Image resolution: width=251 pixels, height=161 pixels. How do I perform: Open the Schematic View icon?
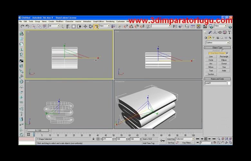(199, 26)
